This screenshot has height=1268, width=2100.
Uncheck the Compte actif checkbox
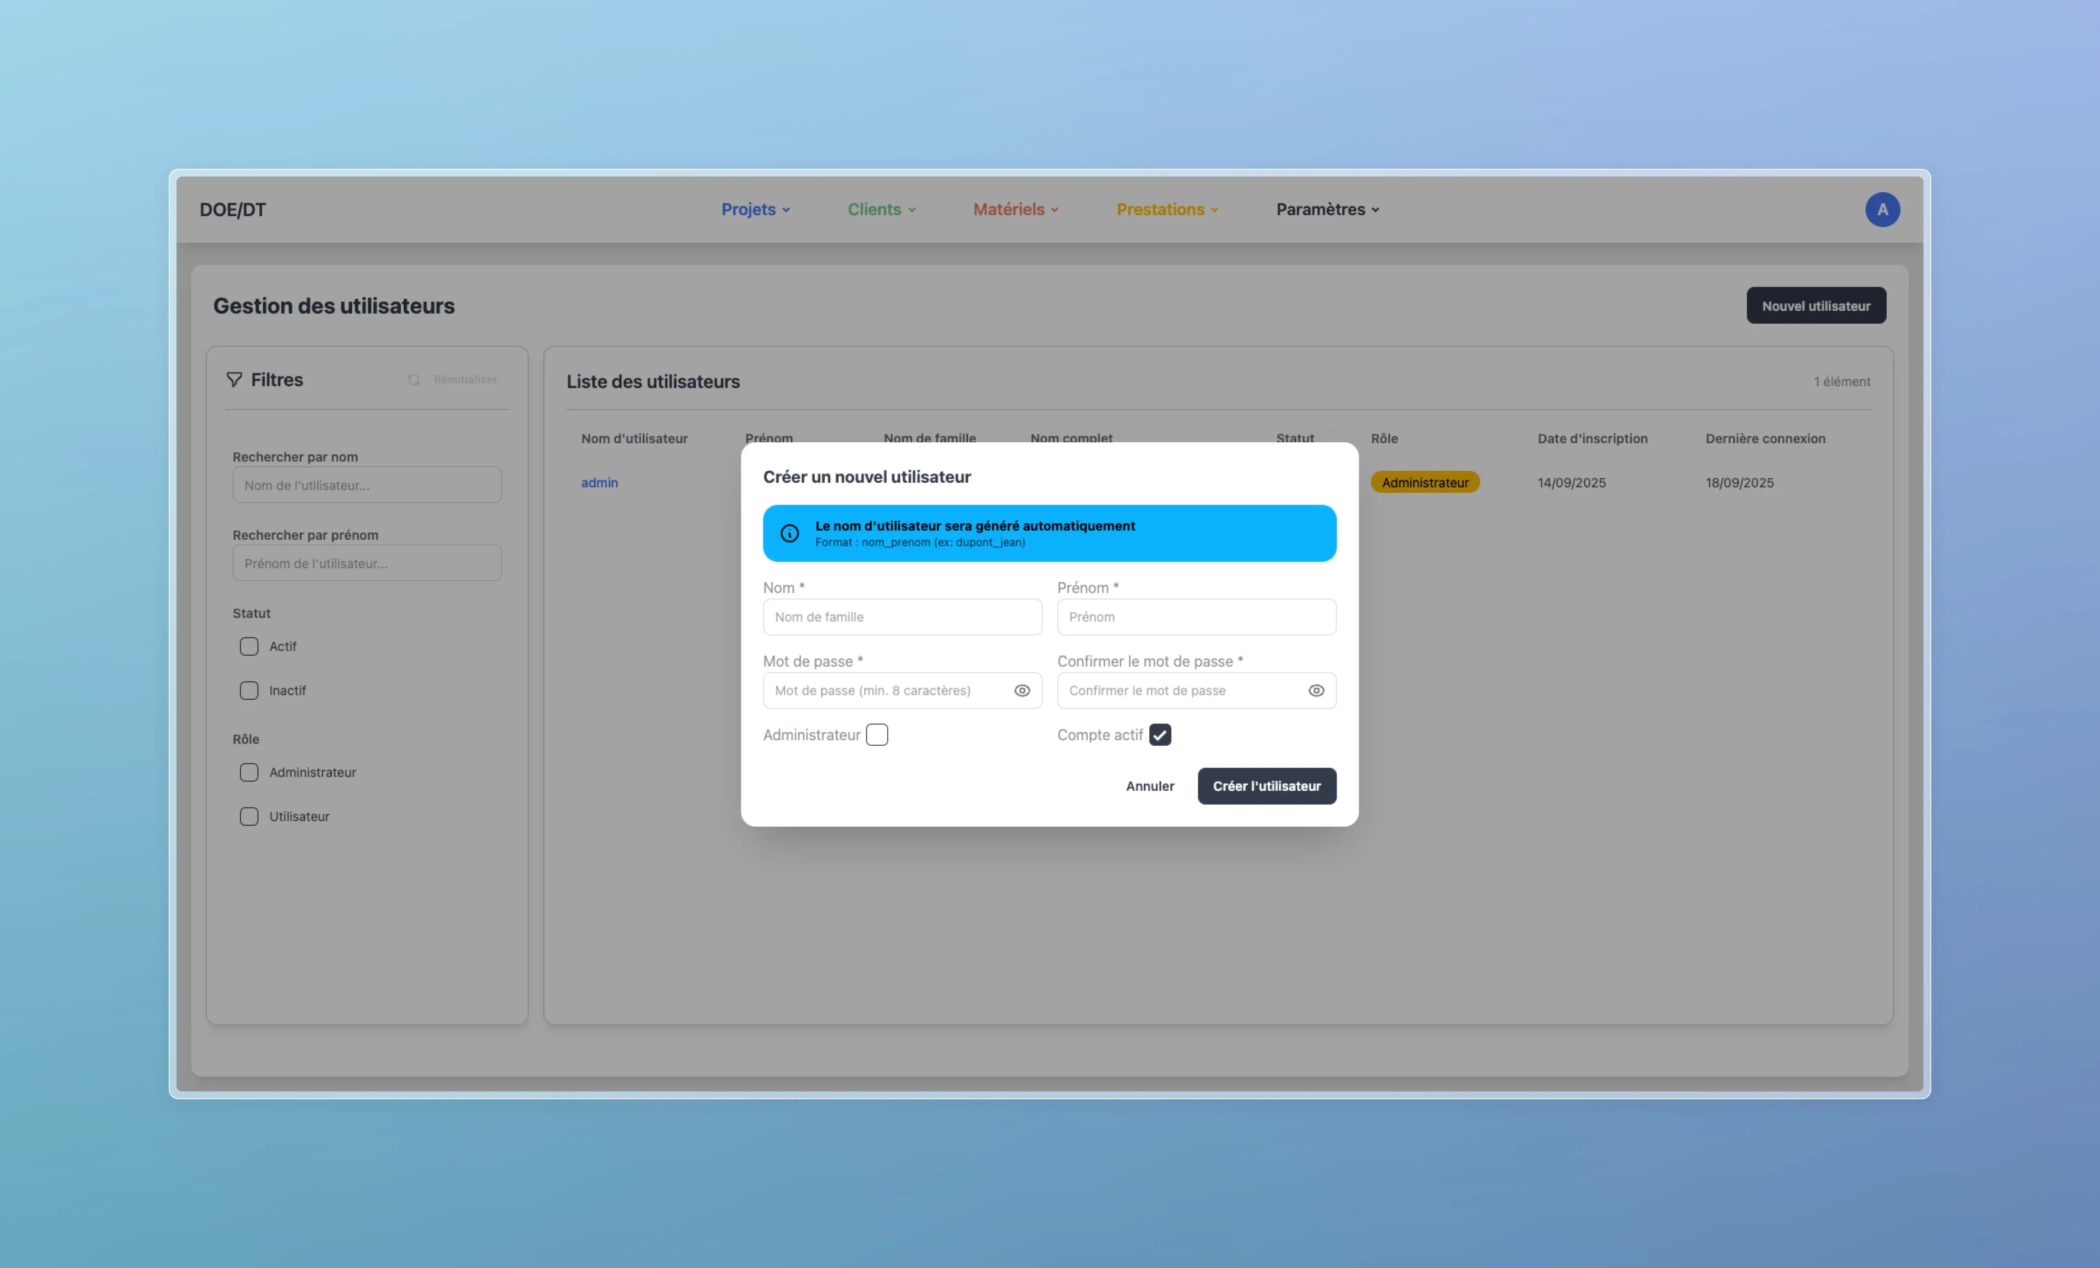point(1159,735)
